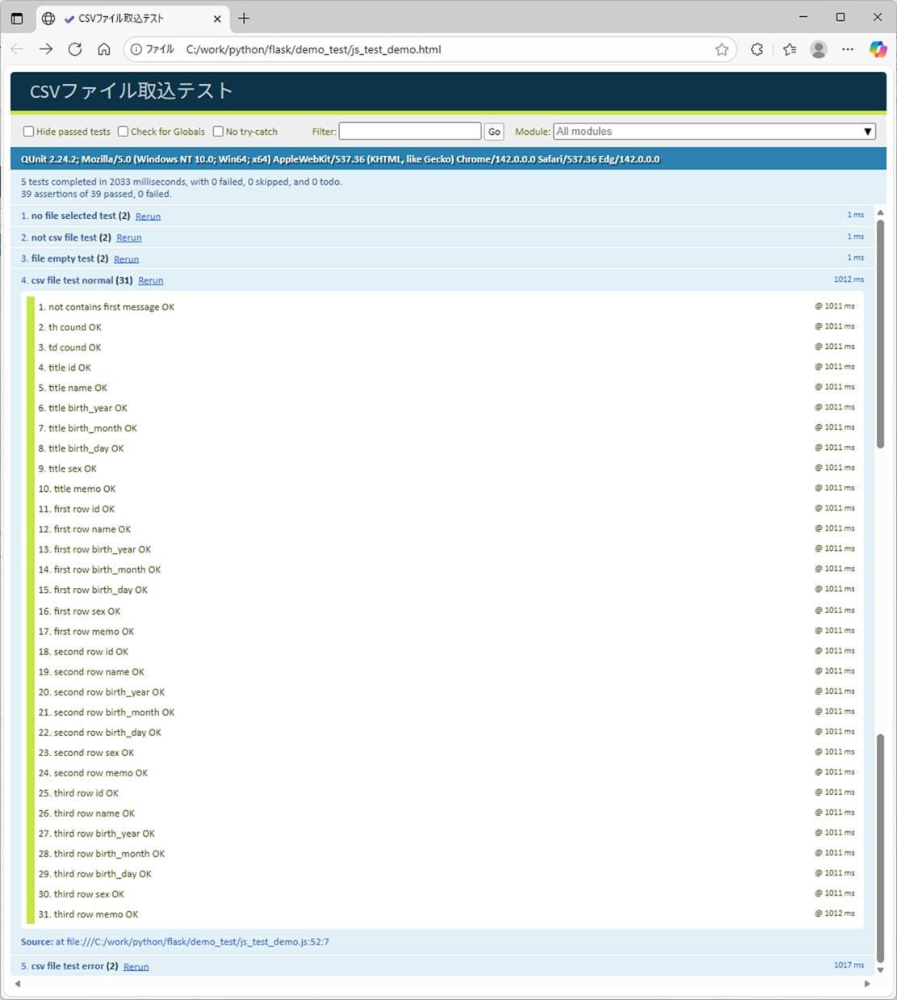Open browser settings and more menu
Viewport: 897px width, 1000px height.
pyautogui.click(x=848, y=49)
